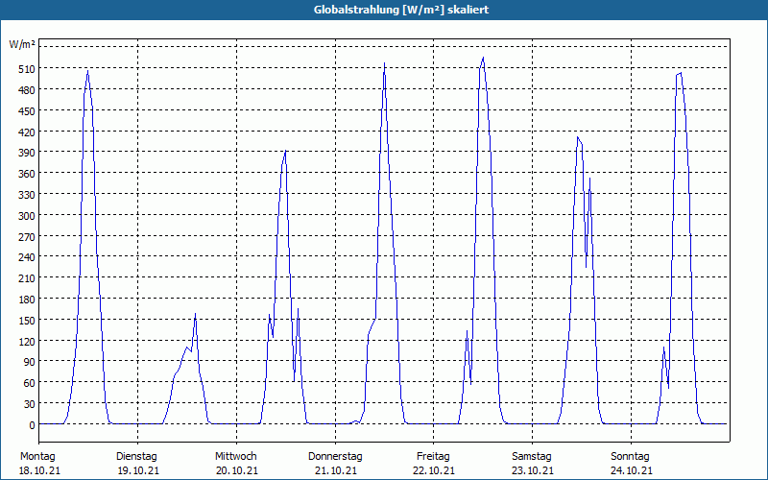Image resolution: width=768 pixels, height=480 pixels.
Task: Click the y-axis value 330
Action: click(27, 195)
